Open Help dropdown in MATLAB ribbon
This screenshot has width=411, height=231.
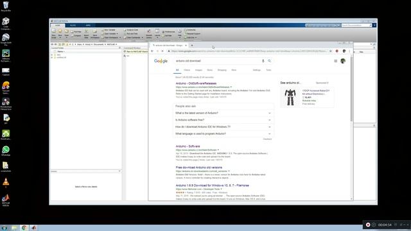tap(180, 33)
